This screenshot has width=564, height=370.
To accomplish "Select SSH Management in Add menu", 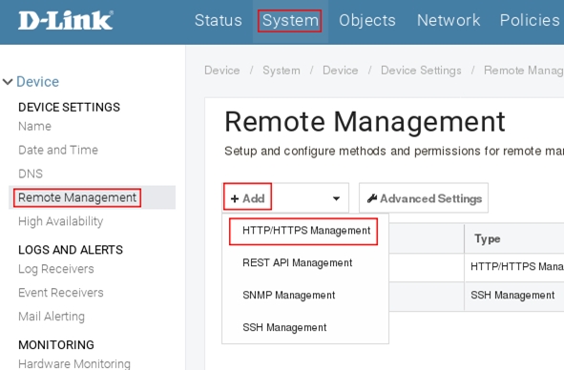I will 284,328.
